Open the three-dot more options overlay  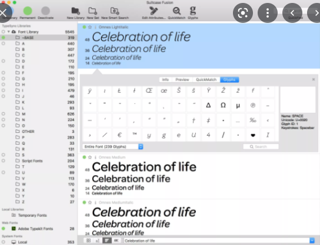coord(268,13)
